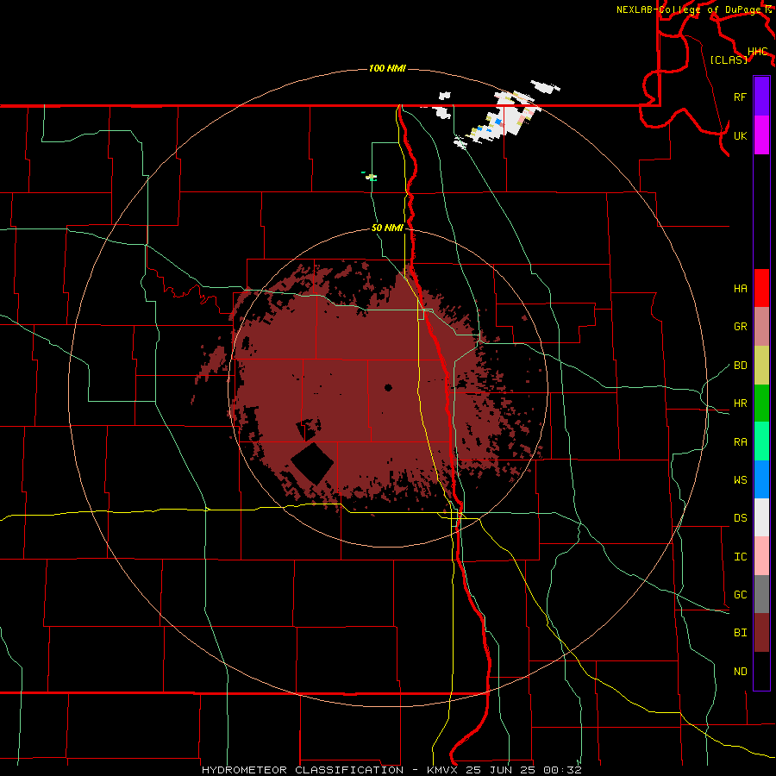Click the GR salmon legend swatch
The width and height of the screenshot is (776, 776).
761,327
